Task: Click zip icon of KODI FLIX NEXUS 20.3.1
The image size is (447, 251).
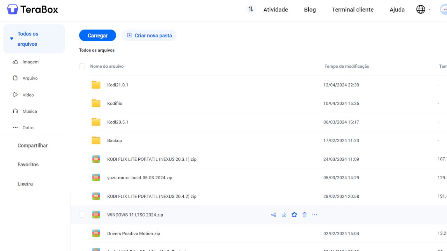Action: coord(96,159)
